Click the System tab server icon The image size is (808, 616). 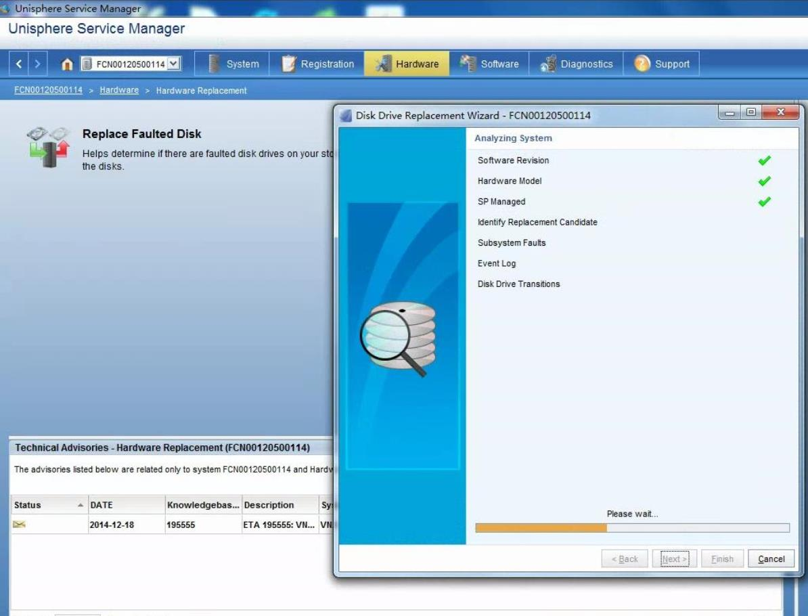pos(214,64)
